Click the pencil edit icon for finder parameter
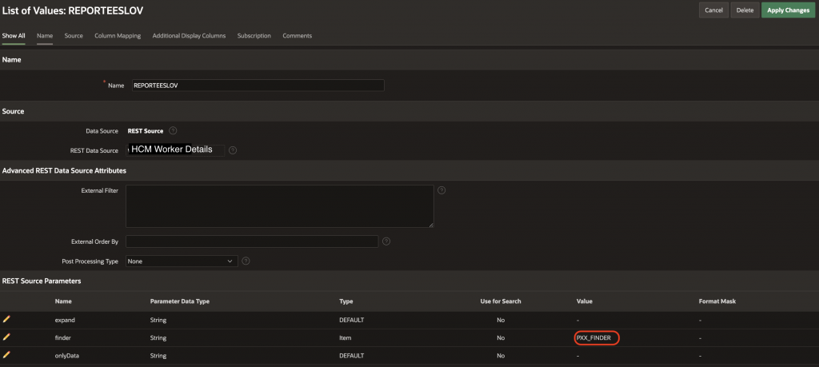 7,337
